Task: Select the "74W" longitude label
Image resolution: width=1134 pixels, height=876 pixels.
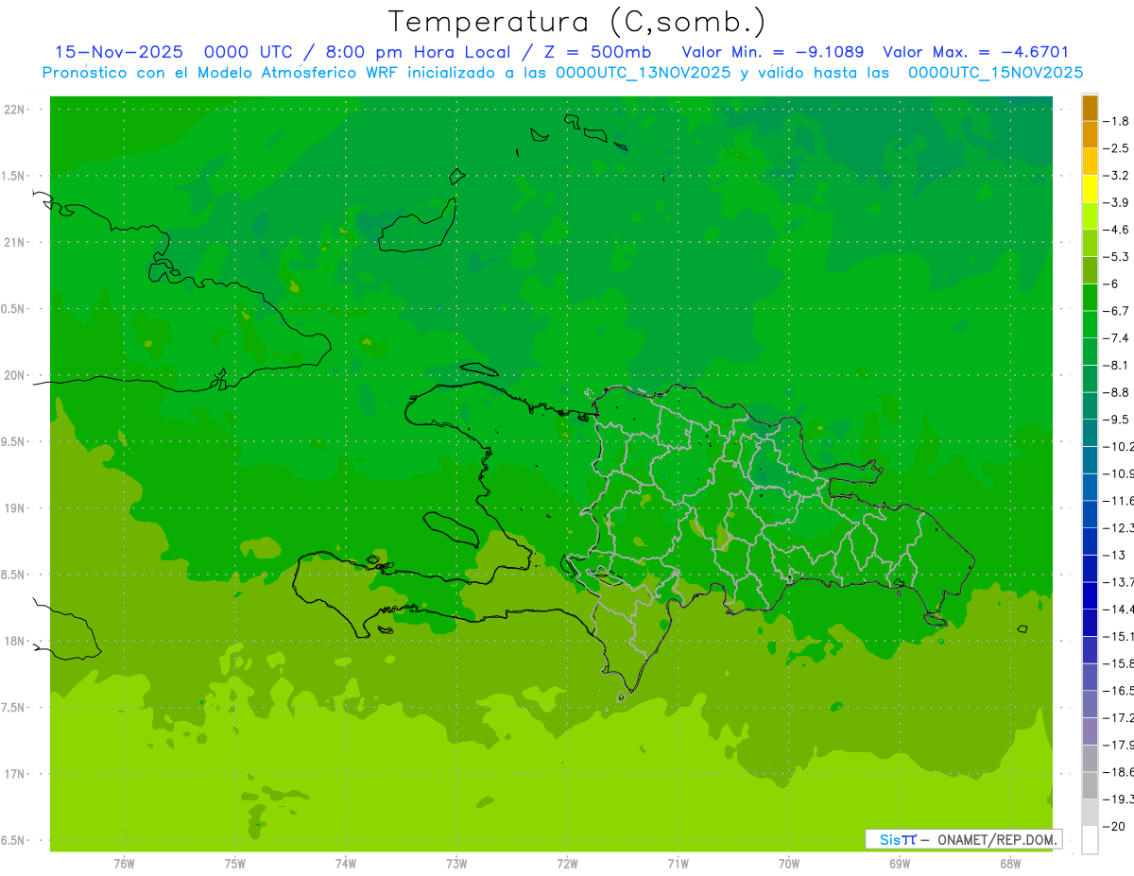Action: point(346,864)
